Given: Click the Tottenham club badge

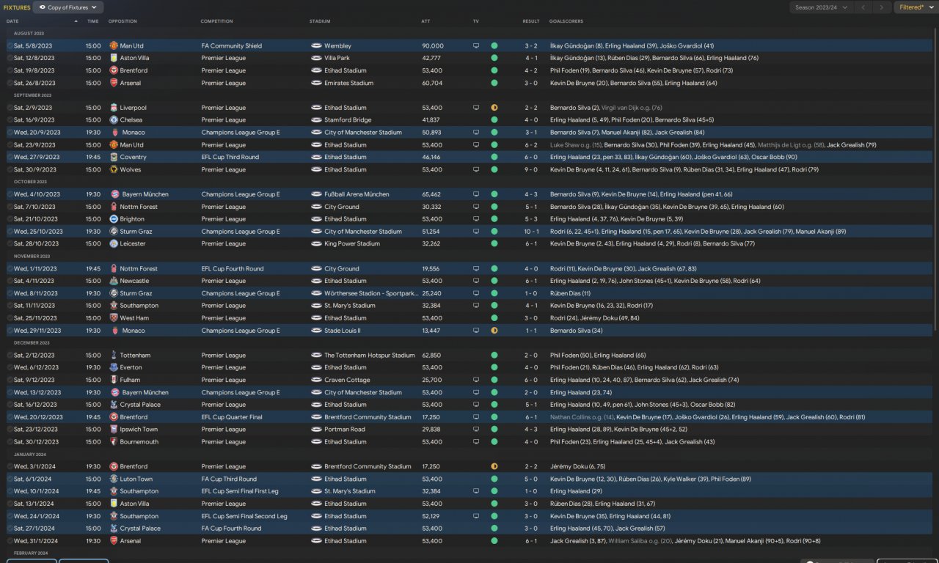Looking at the screenshot, I should (x=114, y=356).
